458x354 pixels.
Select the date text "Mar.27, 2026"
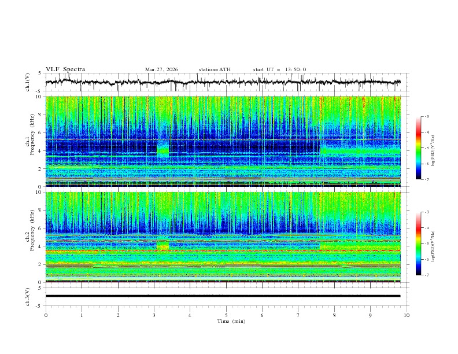point(161,69)
